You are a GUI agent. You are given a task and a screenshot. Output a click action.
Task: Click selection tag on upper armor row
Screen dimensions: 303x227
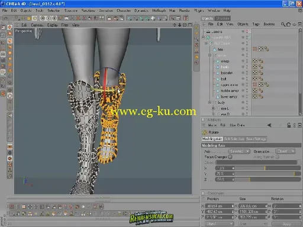tap(255, 85)
